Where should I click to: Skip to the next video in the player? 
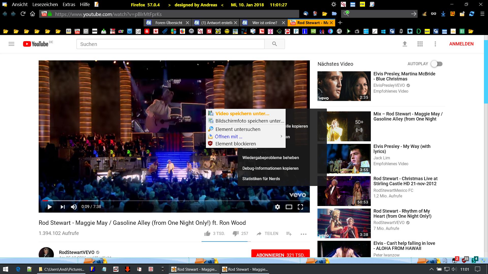point(63,207)
